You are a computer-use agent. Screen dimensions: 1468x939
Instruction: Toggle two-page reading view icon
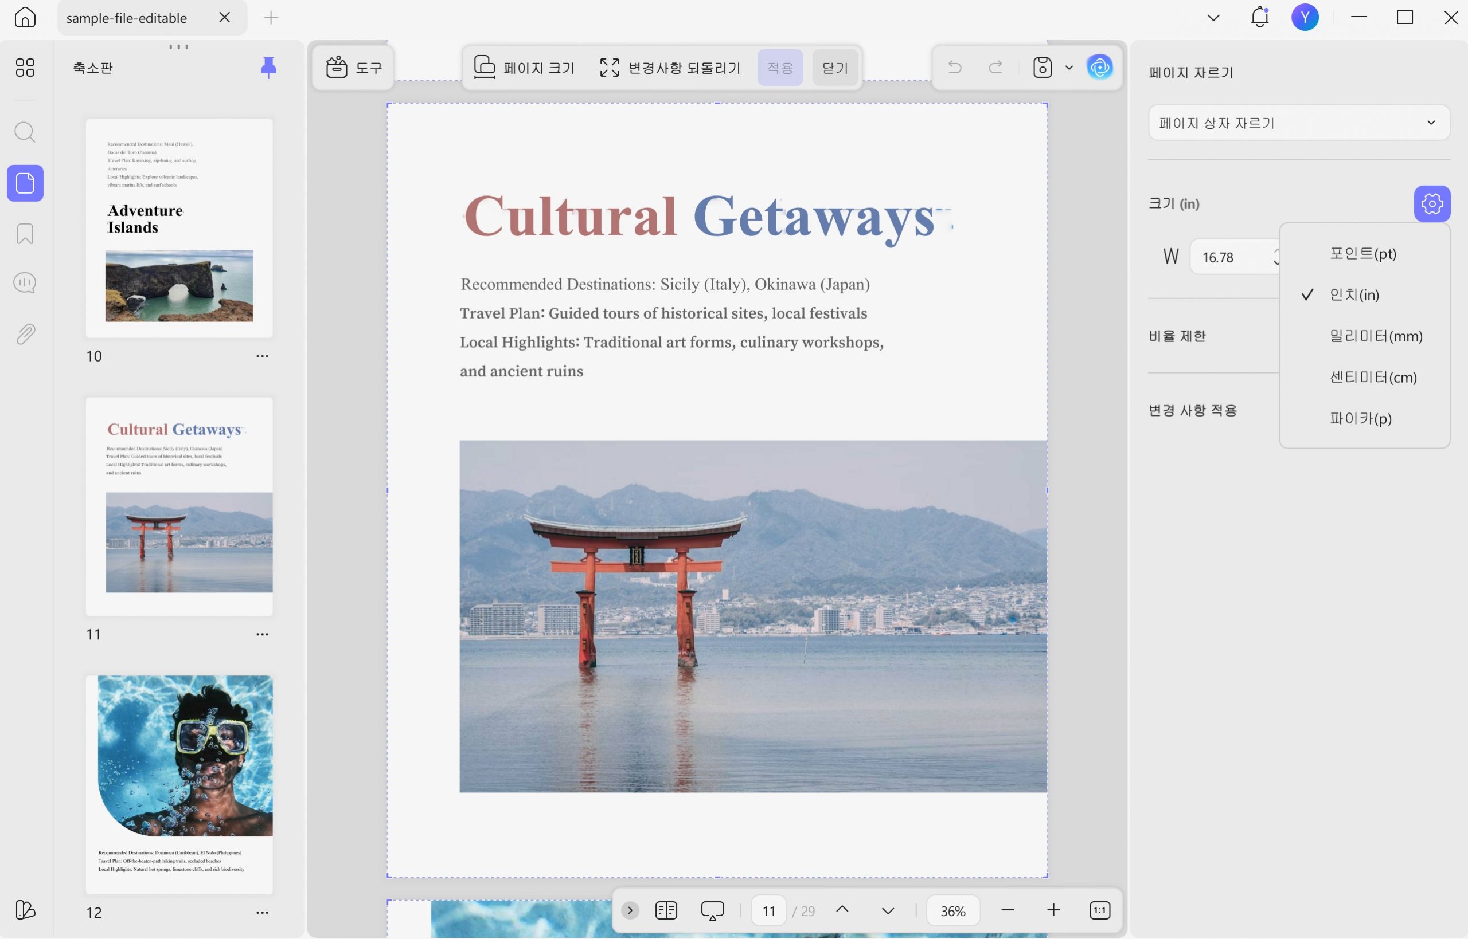666,910
